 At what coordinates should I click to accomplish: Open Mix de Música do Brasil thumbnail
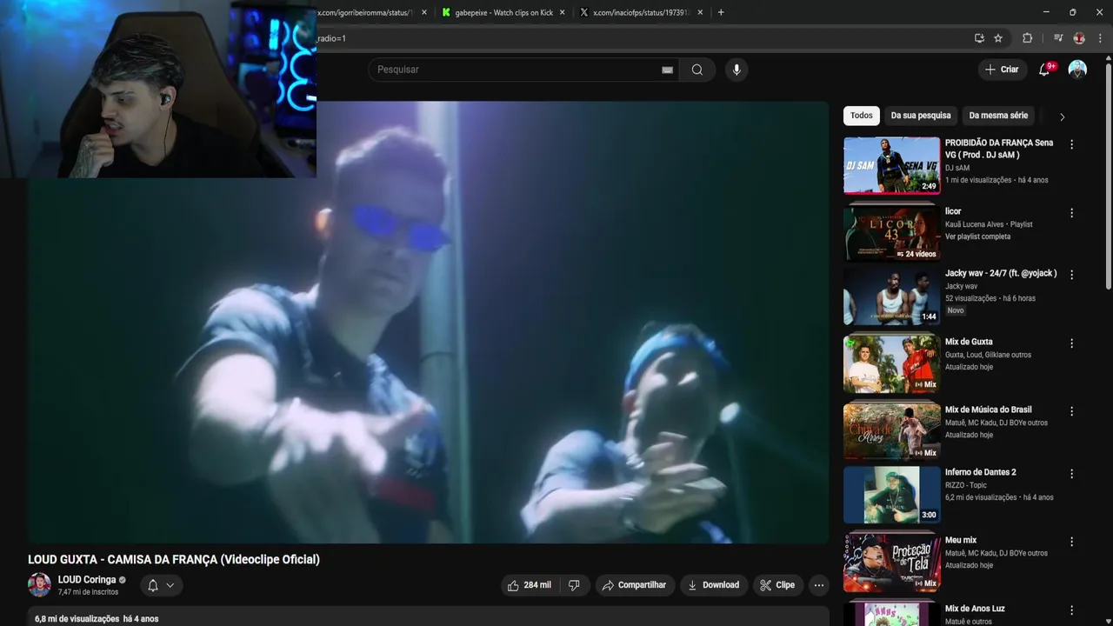891,431
